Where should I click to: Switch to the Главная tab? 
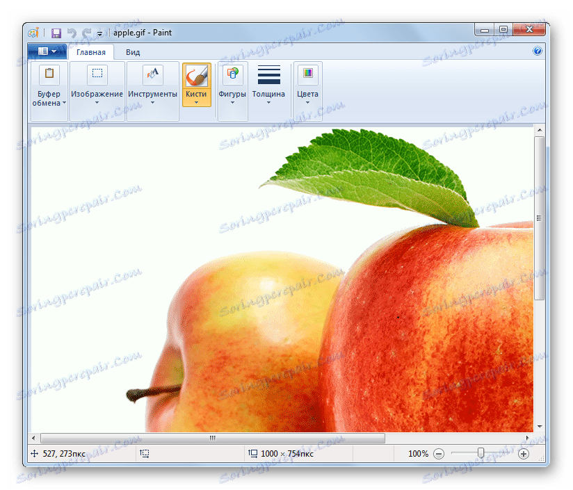coord(91,52)
